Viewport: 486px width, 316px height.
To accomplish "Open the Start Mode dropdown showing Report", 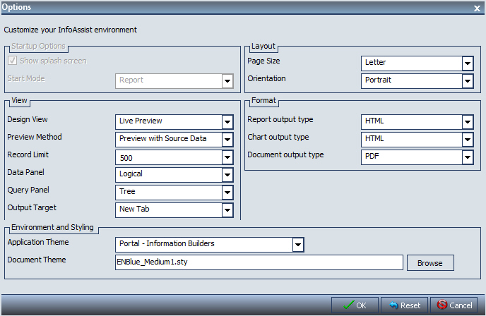I will click(x=174, y=81).
